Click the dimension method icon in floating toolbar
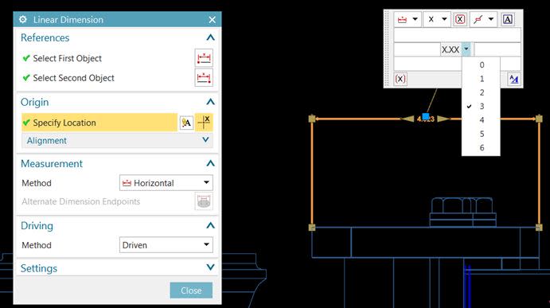The image size is (550, 308). click(x=402, y=20)
